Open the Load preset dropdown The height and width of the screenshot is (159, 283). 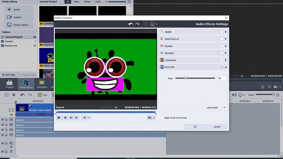(214, 107)
